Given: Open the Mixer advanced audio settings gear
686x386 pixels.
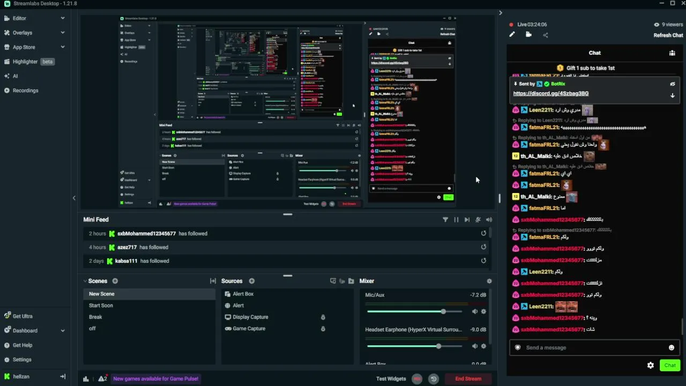Looking at the screenshot, I should pos(489,281).
